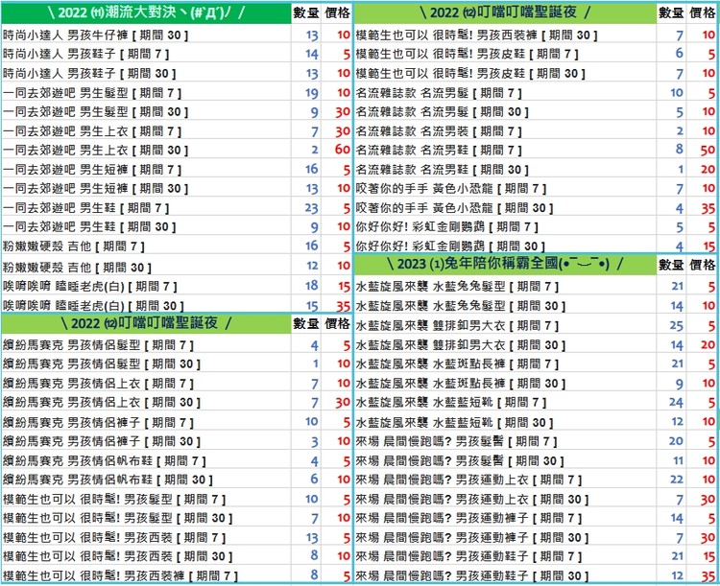Select 叮噹叮噹聖誕夜 header above 繽紛馬賽克 rows
Screen dimensions: 720x586
(146, 323)
